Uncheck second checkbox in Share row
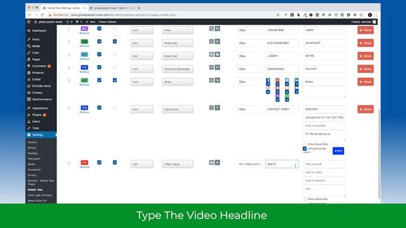406x228 pixels. pyautogui.click(x=115, y=80)
